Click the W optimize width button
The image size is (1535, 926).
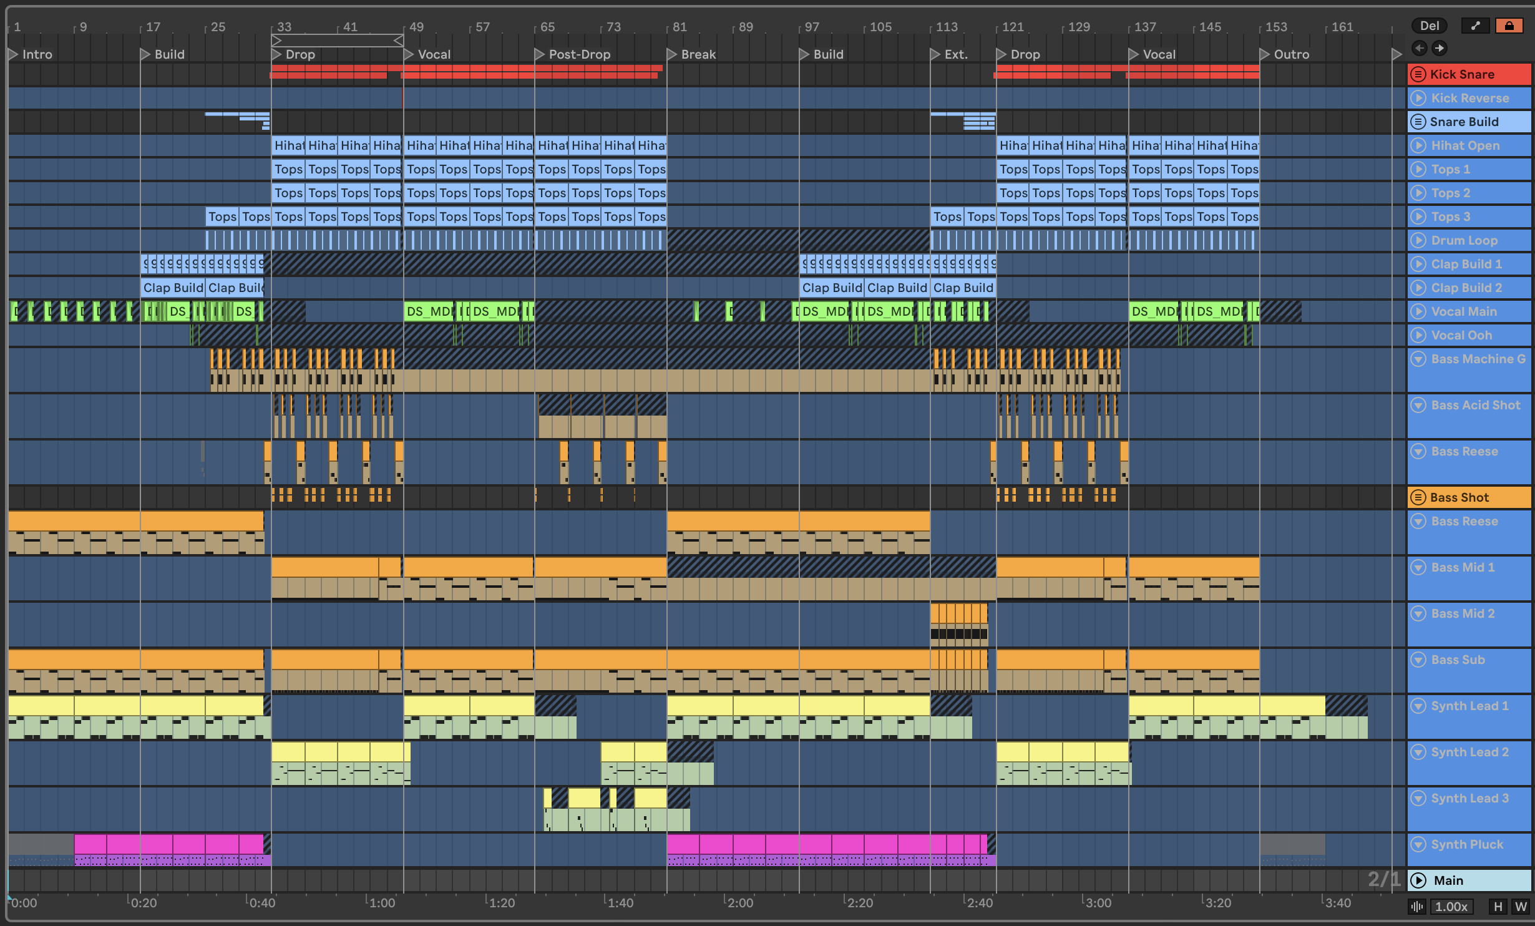pyautogui.click(x=1521, y=907)
